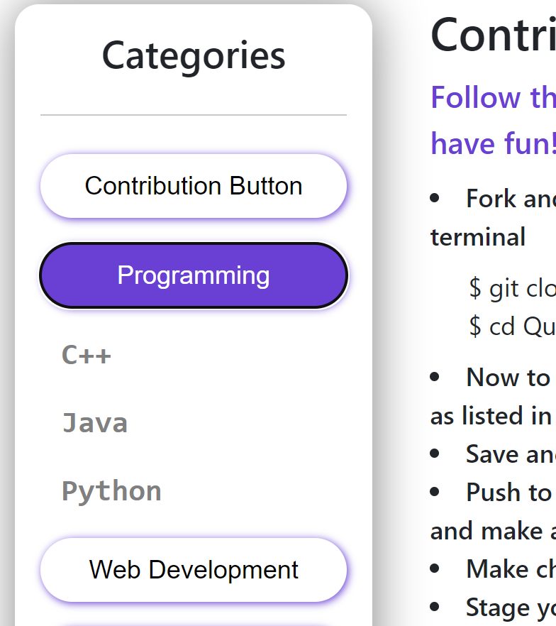Image resolution: width=556 pixels, height=626 pixels.
Task: Click the "have fun!" purple text
Action: point(493,143)
